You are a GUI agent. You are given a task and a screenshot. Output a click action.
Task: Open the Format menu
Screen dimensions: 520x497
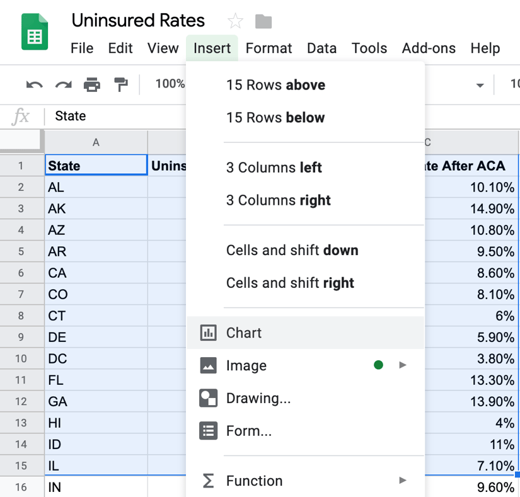point(269,48)
